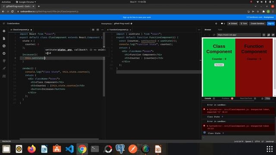Split the ClassComponent editor pane
276x155 pixels.
[x=98, y=30]
